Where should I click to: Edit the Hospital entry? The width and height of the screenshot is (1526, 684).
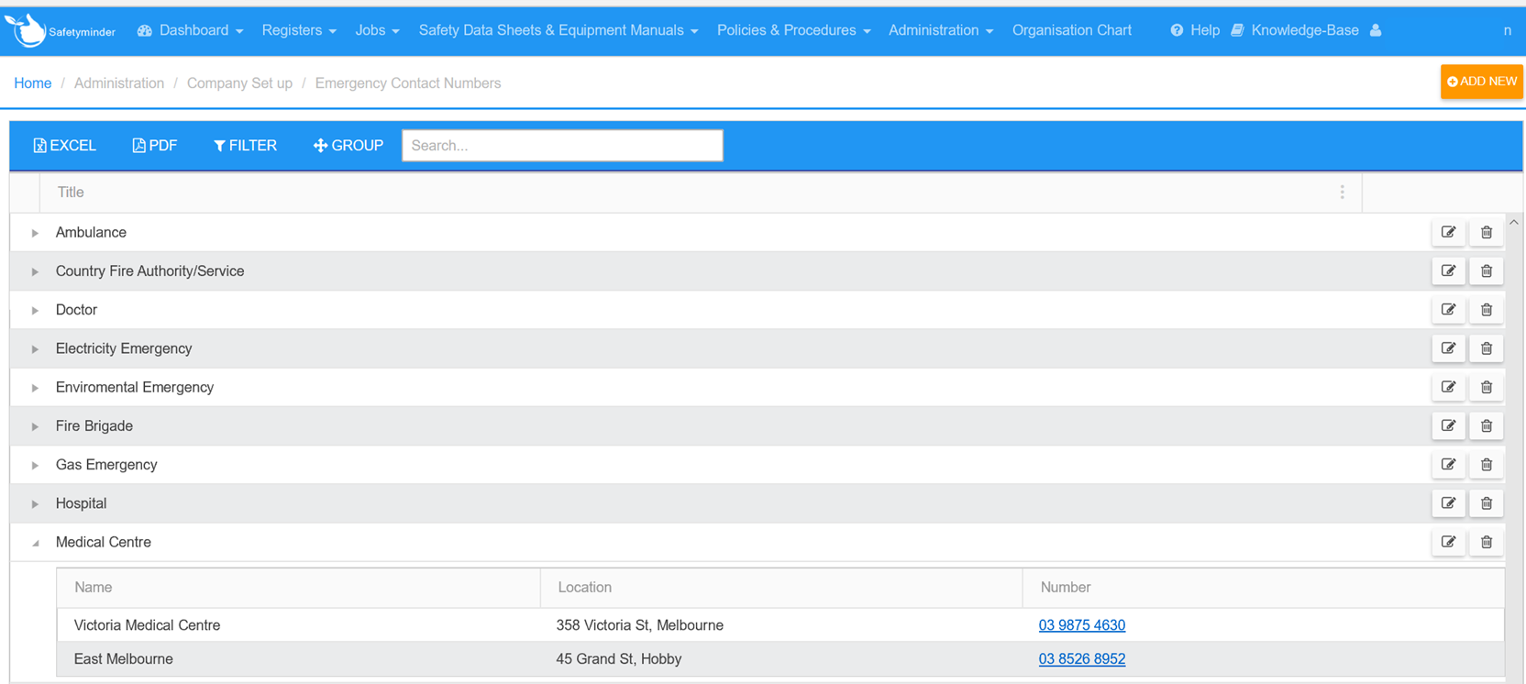[1448, 503]
